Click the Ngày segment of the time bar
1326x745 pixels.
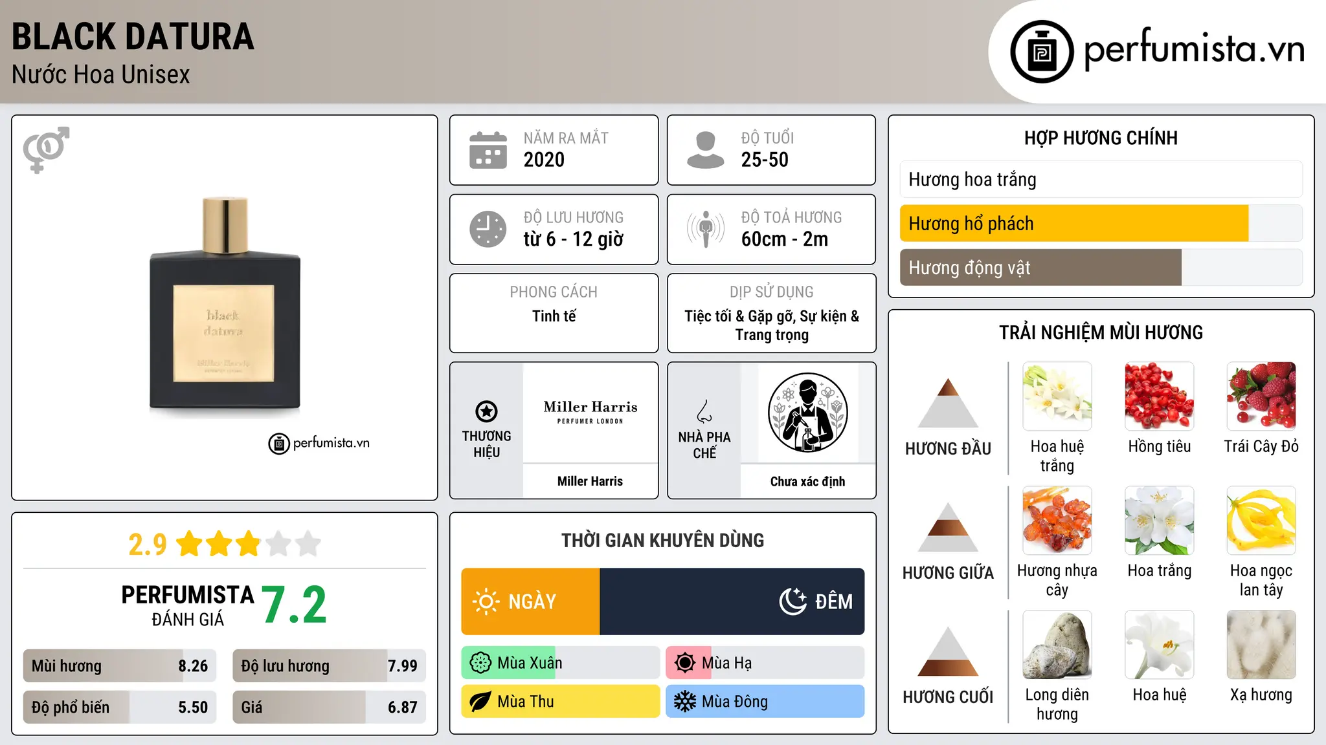530,601
